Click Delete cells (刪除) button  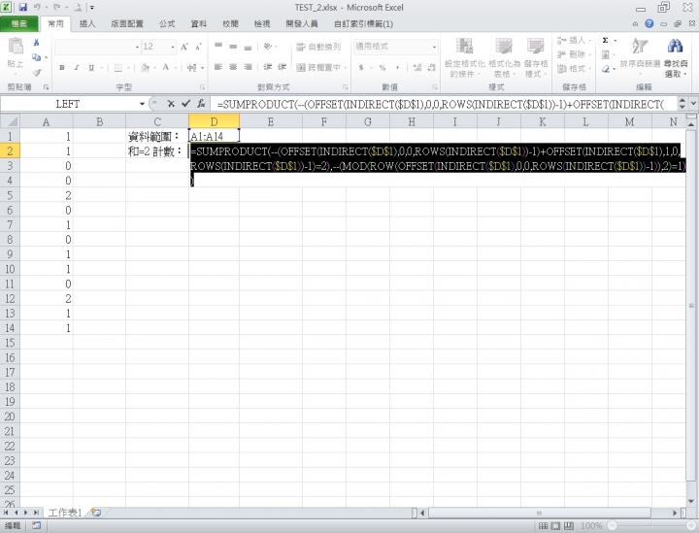pos(574,54)
